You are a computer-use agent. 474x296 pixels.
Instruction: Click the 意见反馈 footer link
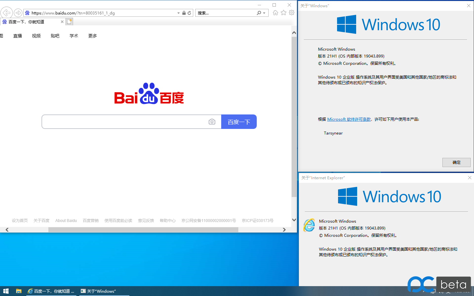tap(146, 221)
